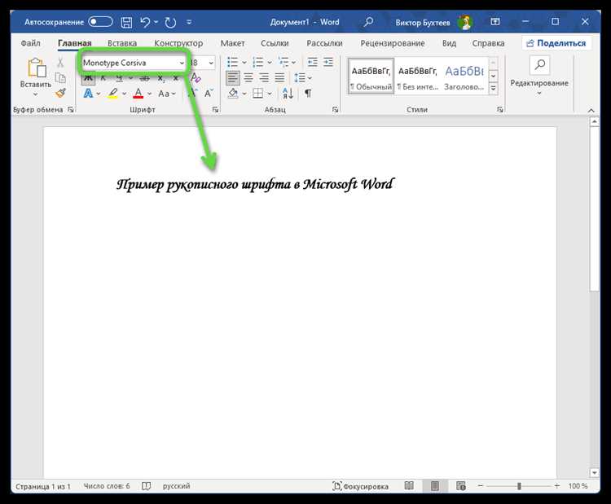Toggle paragraph marks display (¶)
The width and height of the screenshot is (611, 504).
tap(308, 94)
